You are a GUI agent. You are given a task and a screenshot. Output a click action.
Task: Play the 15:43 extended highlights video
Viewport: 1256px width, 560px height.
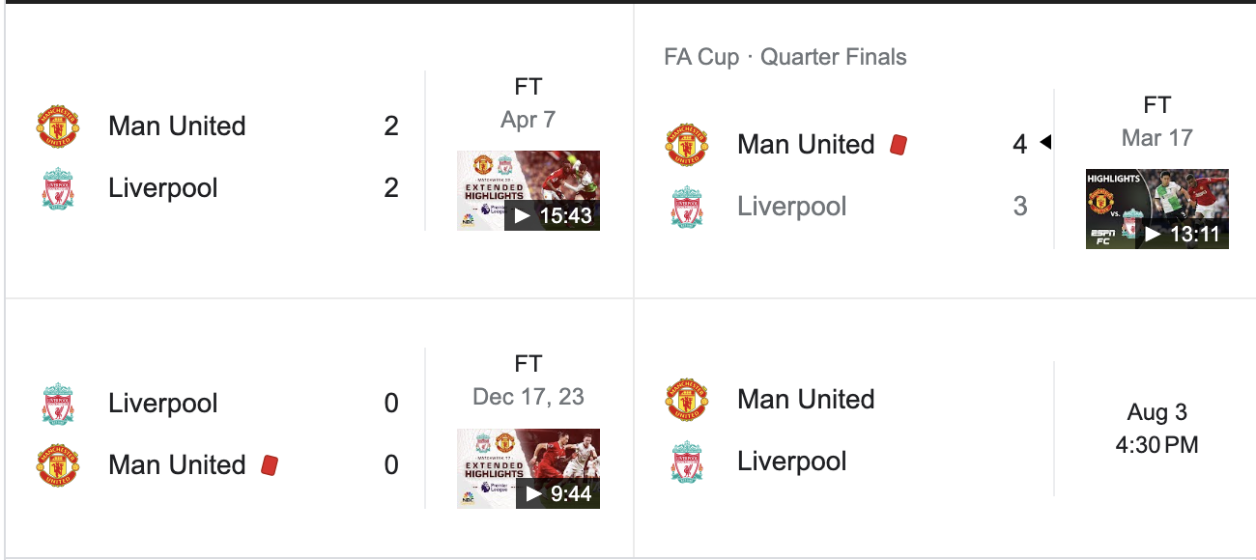click(x=528, y=190)
